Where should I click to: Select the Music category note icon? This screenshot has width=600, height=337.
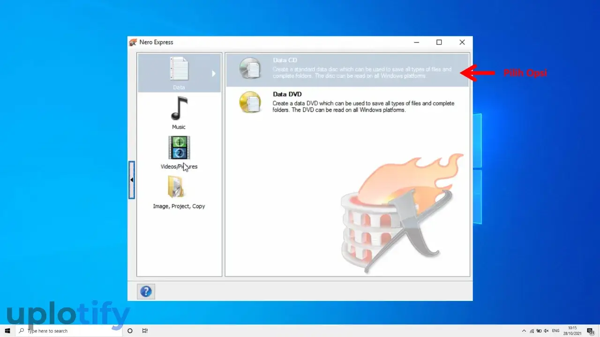tap(179, 109)
